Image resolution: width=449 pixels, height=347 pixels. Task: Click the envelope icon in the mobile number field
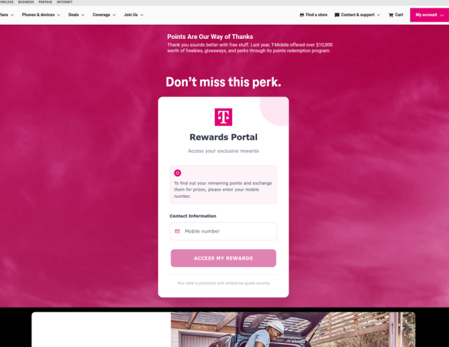177,231
